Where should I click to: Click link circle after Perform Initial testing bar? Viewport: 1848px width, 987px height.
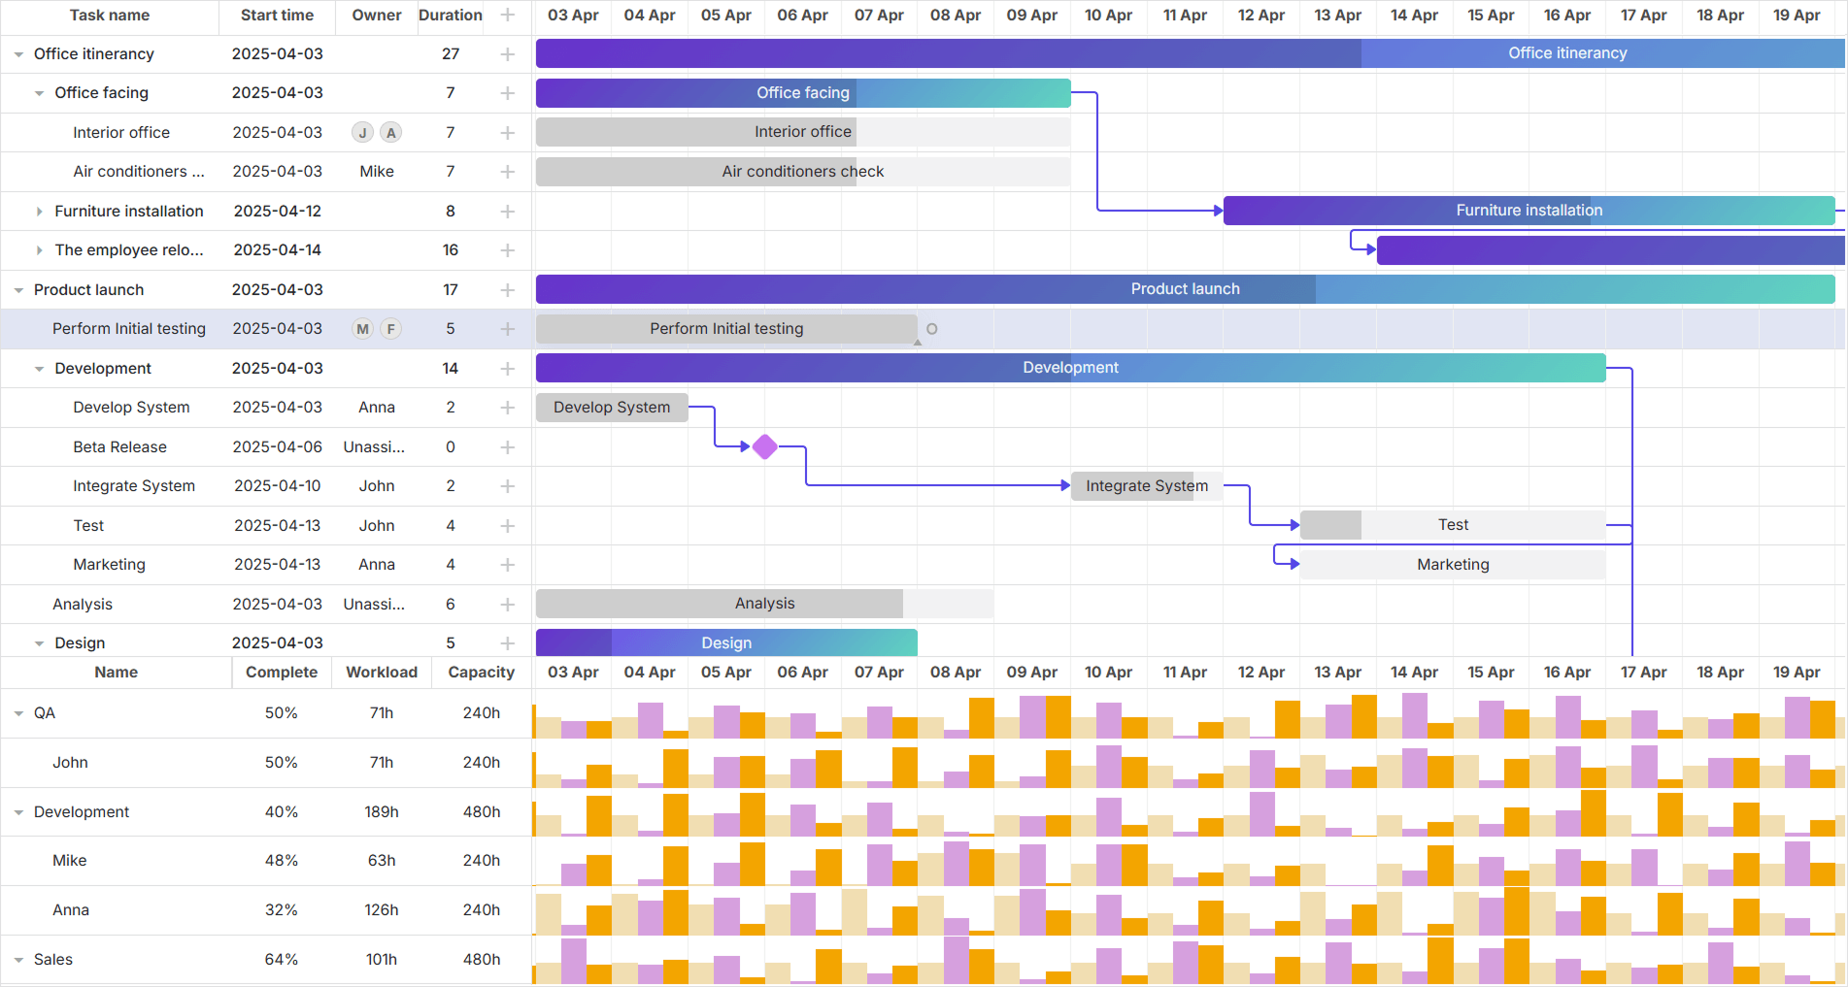coord(932,329)
